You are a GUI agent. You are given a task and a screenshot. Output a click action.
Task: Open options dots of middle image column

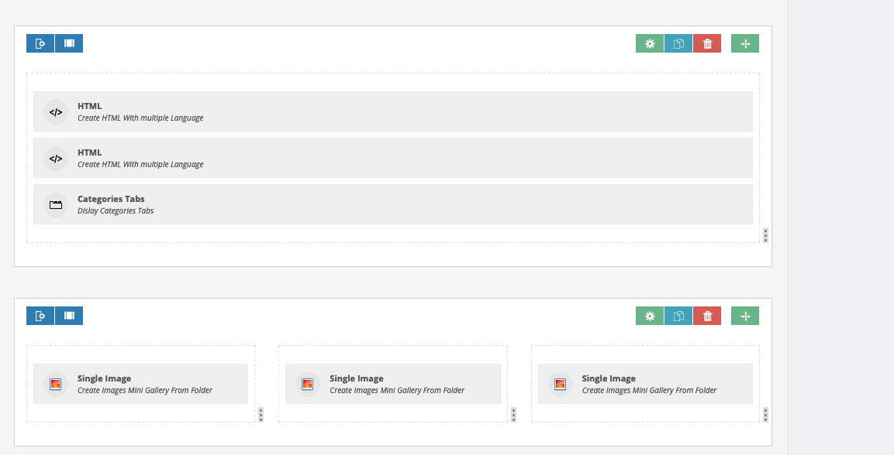point(513,415)
